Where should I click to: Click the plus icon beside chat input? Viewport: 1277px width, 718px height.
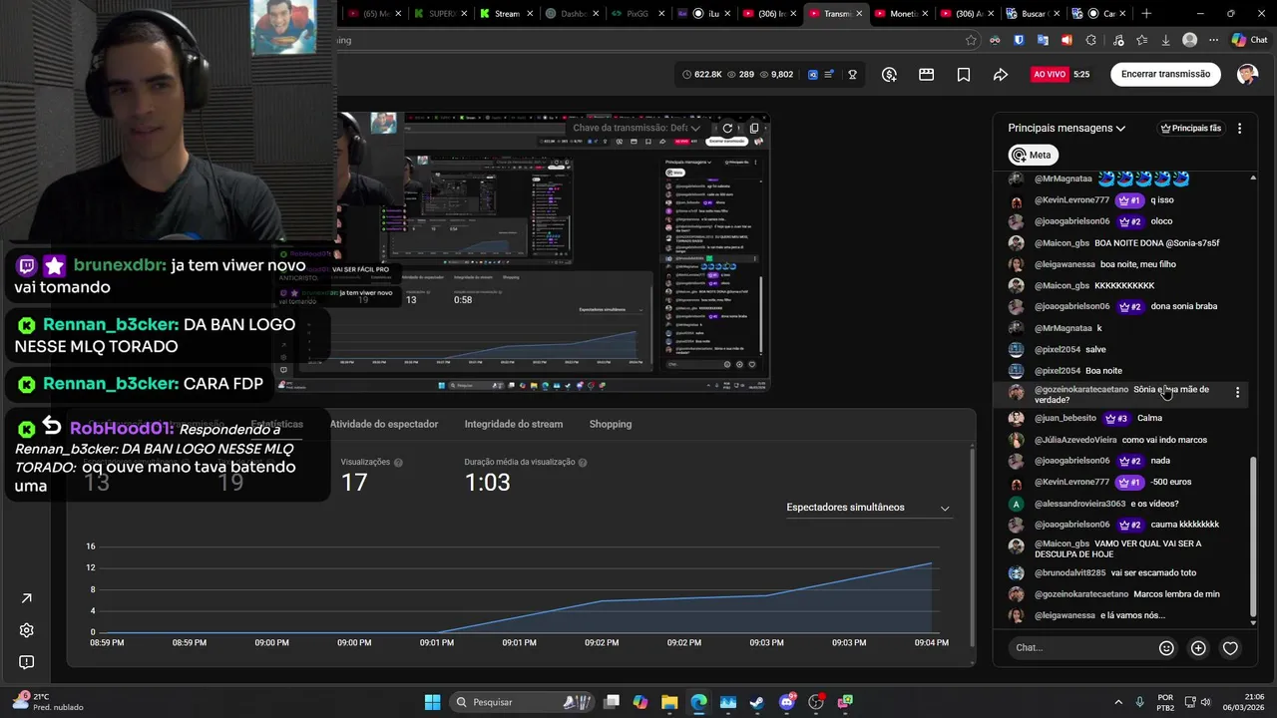(x=1198, y=648)
